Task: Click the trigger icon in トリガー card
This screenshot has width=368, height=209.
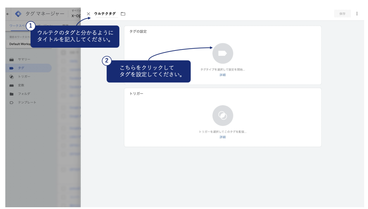Action: (x=222, y=115)
